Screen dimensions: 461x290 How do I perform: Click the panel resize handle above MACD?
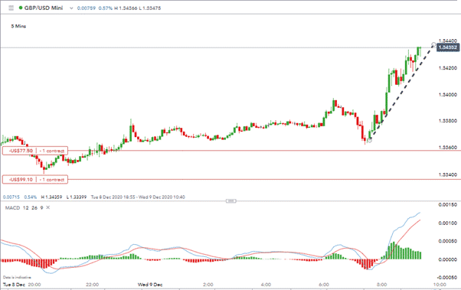(x=230, y=201)
